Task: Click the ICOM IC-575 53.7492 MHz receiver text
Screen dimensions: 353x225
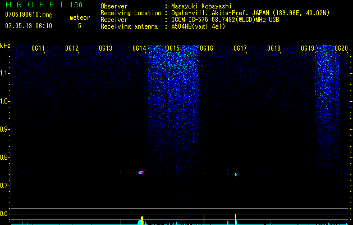Action: 226,20
